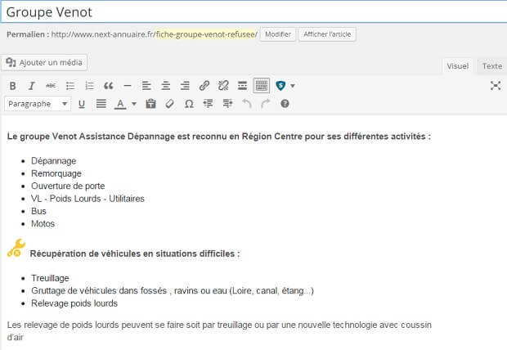The image size is (507, 350).
Task: Click Ajouter un média button
Action: 44,62
